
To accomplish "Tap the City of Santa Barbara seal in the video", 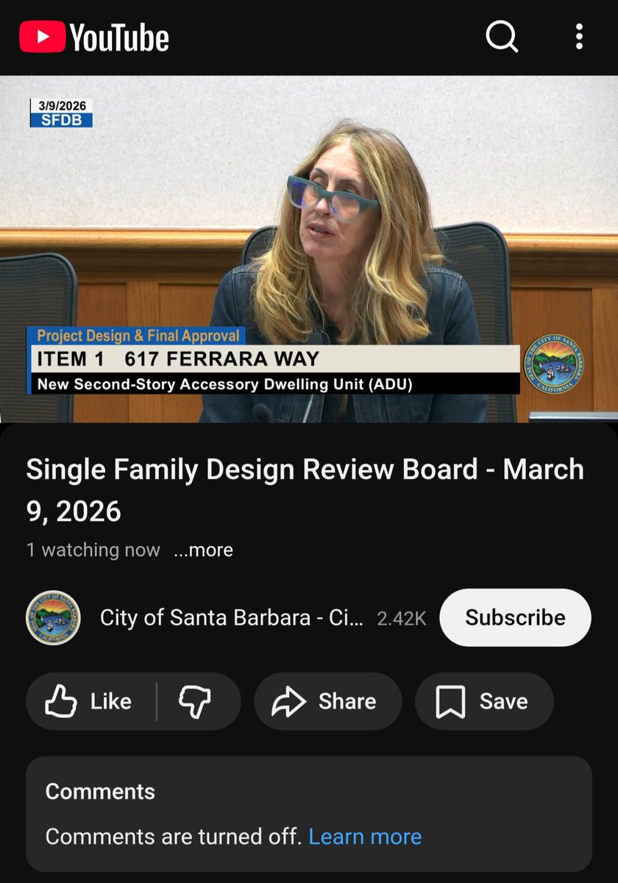I will click(x=553, y=366).
